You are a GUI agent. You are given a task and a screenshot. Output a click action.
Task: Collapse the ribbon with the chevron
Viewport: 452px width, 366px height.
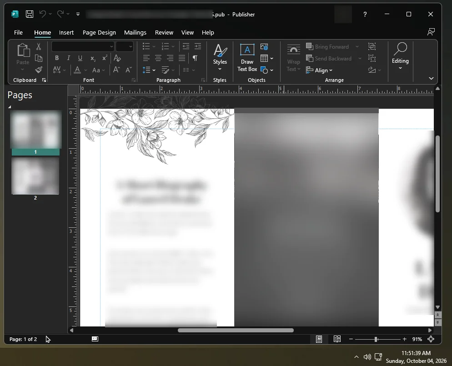pyautogui.click(x=431, y=78)
